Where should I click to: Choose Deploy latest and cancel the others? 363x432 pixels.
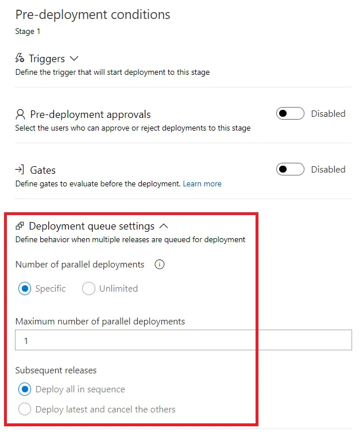click(x=25, y=409)
